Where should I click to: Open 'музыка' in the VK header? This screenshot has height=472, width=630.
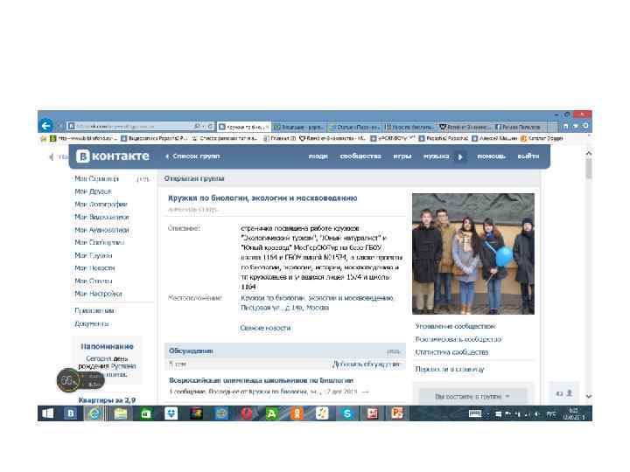point(436,156)
